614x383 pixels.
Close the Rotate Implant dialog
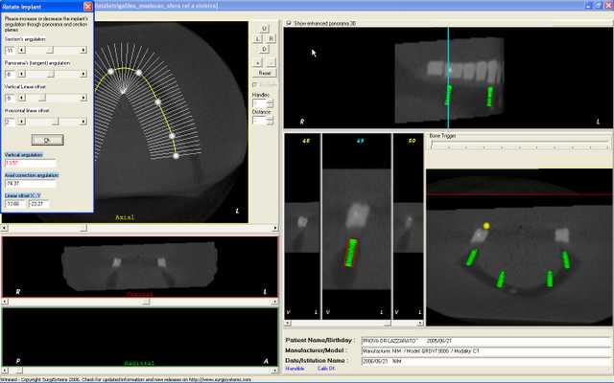click(88, 7)
